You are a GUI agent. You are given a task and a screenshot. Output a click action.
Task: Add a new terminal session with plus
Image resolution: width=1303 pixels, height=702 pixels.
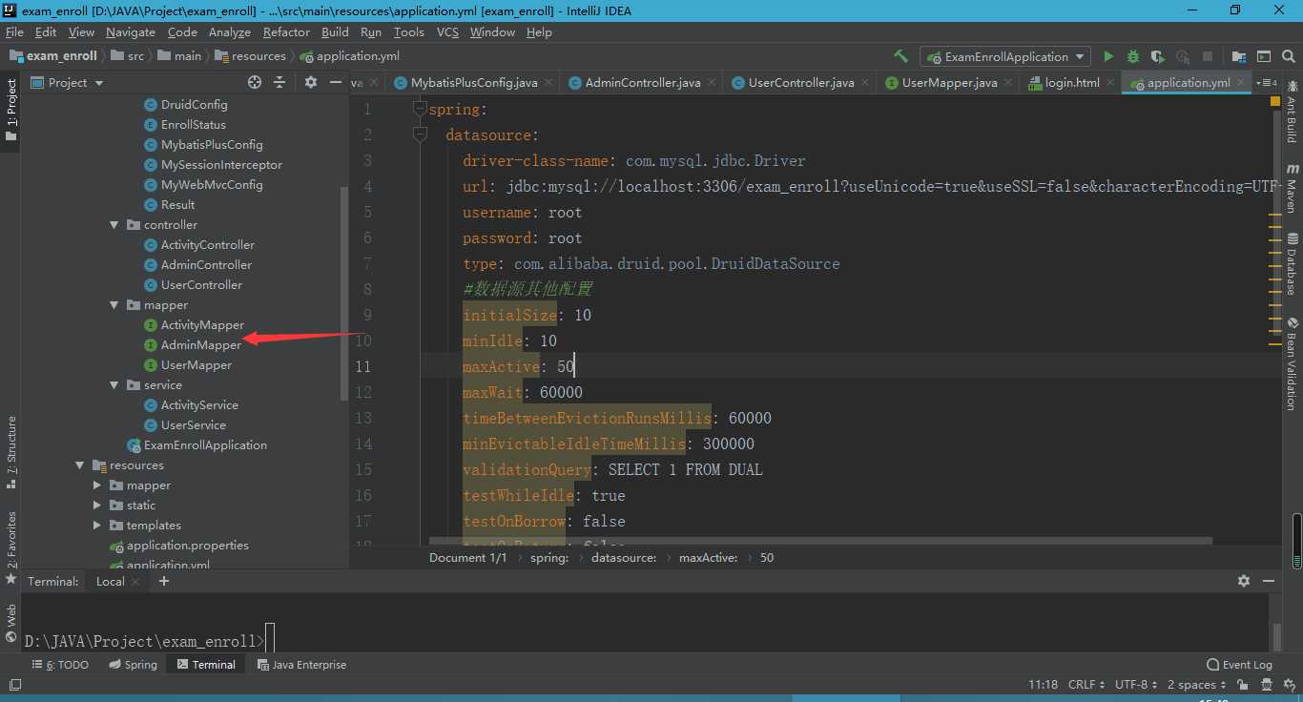tap(163, 580)
